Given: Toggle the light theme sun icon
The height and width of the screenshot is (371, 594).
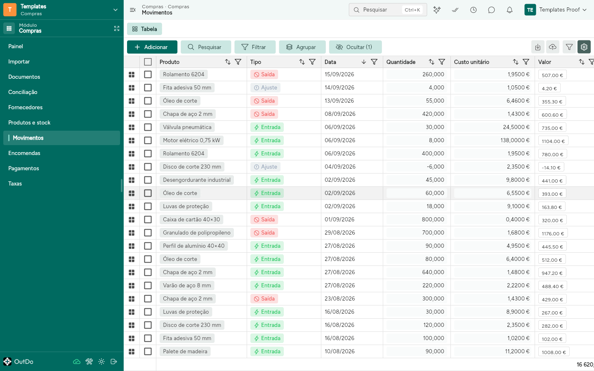Looking at the screenshot, I should tap(101, 362).
